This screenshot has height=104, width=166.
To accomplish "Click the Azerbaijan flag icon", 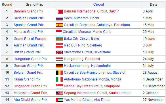I will tap(59, 39).
